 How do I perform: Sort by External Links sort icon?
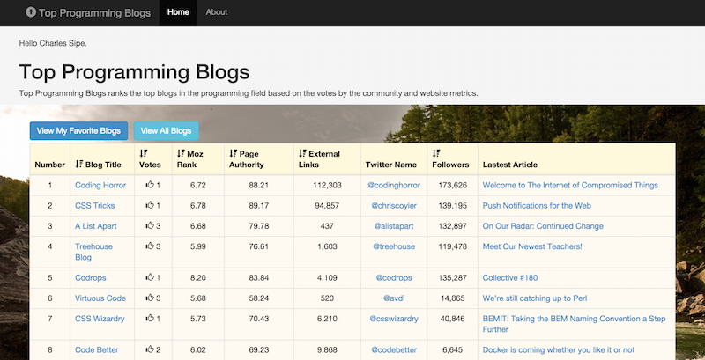[302, 153]
